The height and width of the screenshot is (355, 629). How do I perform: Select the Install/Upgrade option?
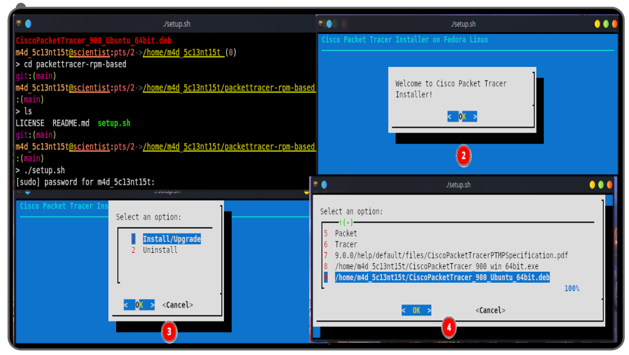pyautogui.click(x=172, y=239)
